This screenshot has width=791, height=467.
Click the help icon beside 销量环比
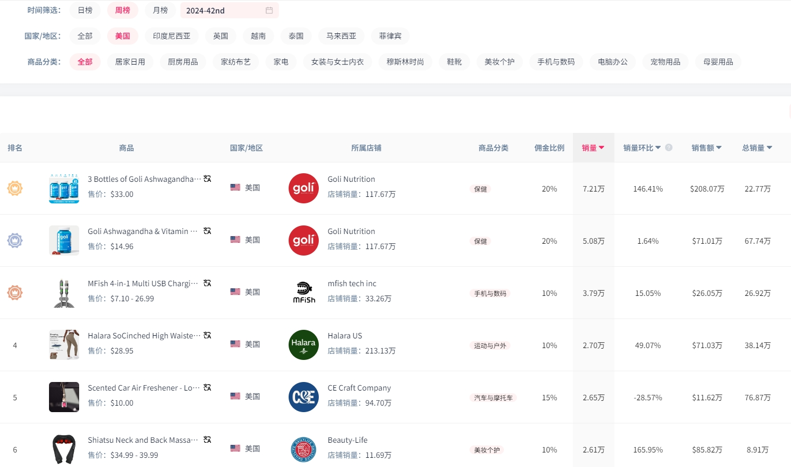click(x=669, y=147)
